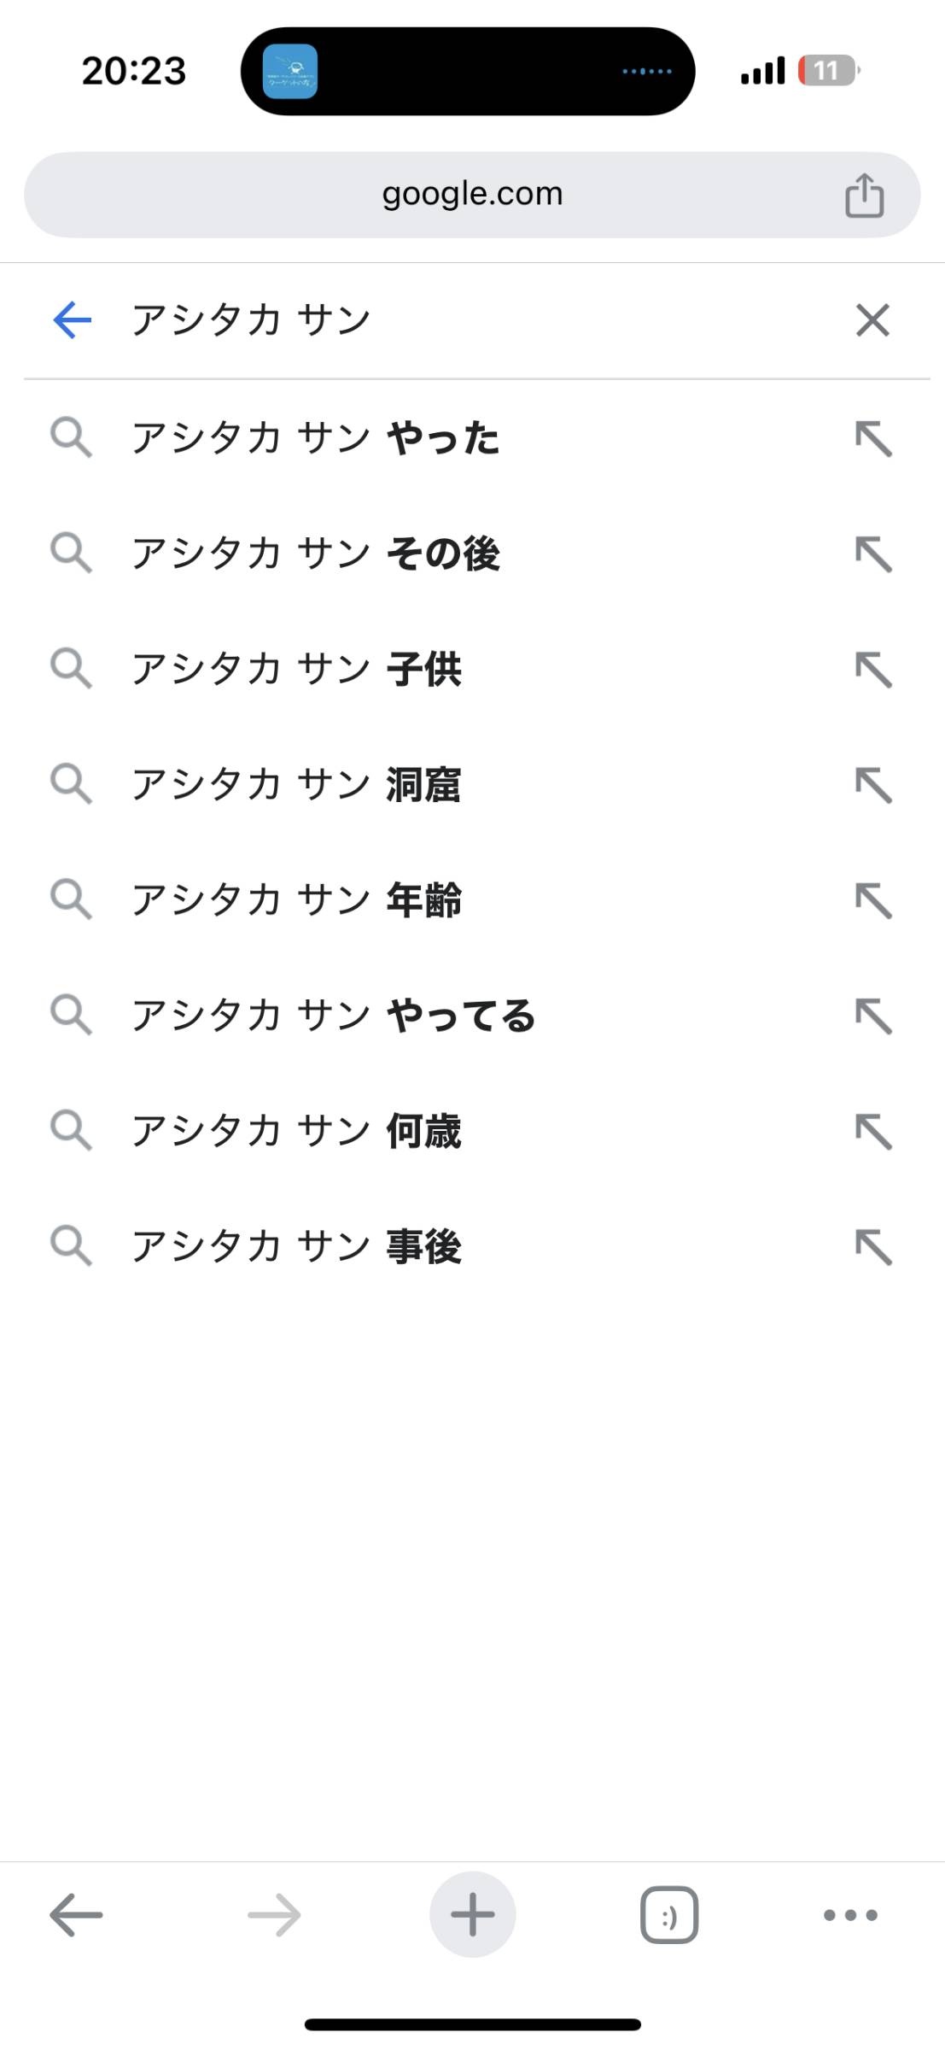The width and height of the screenshot is (945, 2050).
Task: Open new tab with plus button
Action: pyautogui.click(x=472, y=1914)
